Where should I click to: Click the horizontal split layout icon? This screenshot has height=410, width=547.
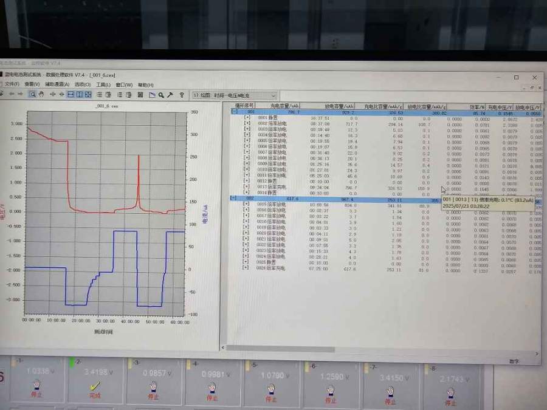(71, 94)
